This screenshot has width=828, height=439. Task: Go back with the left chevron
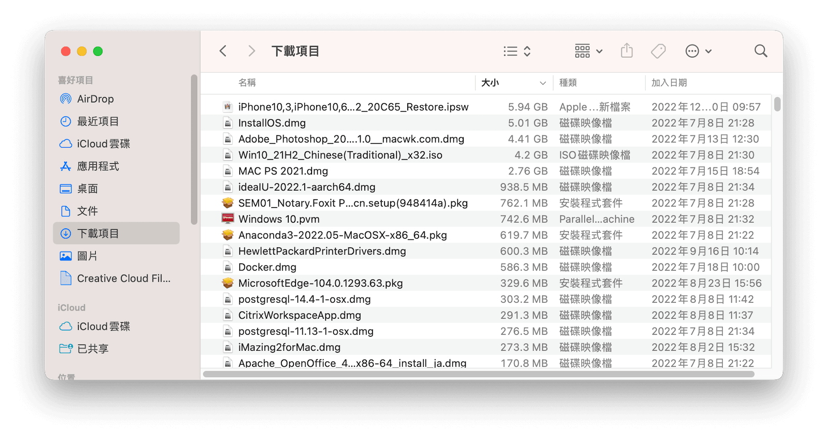[x=223, y=51]
